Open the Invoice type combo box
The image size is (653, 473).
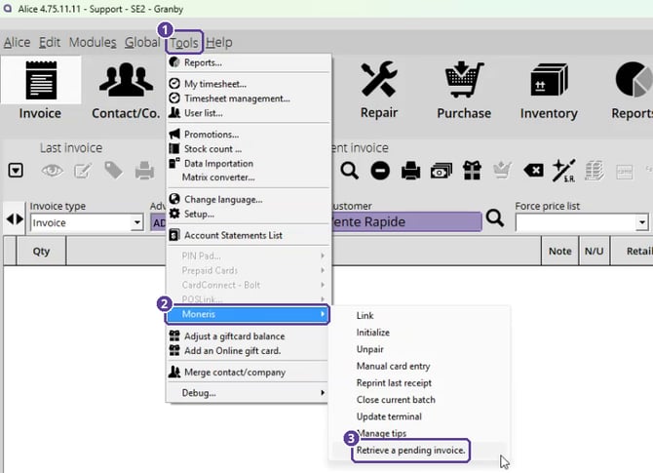click(x=87, y=222)
